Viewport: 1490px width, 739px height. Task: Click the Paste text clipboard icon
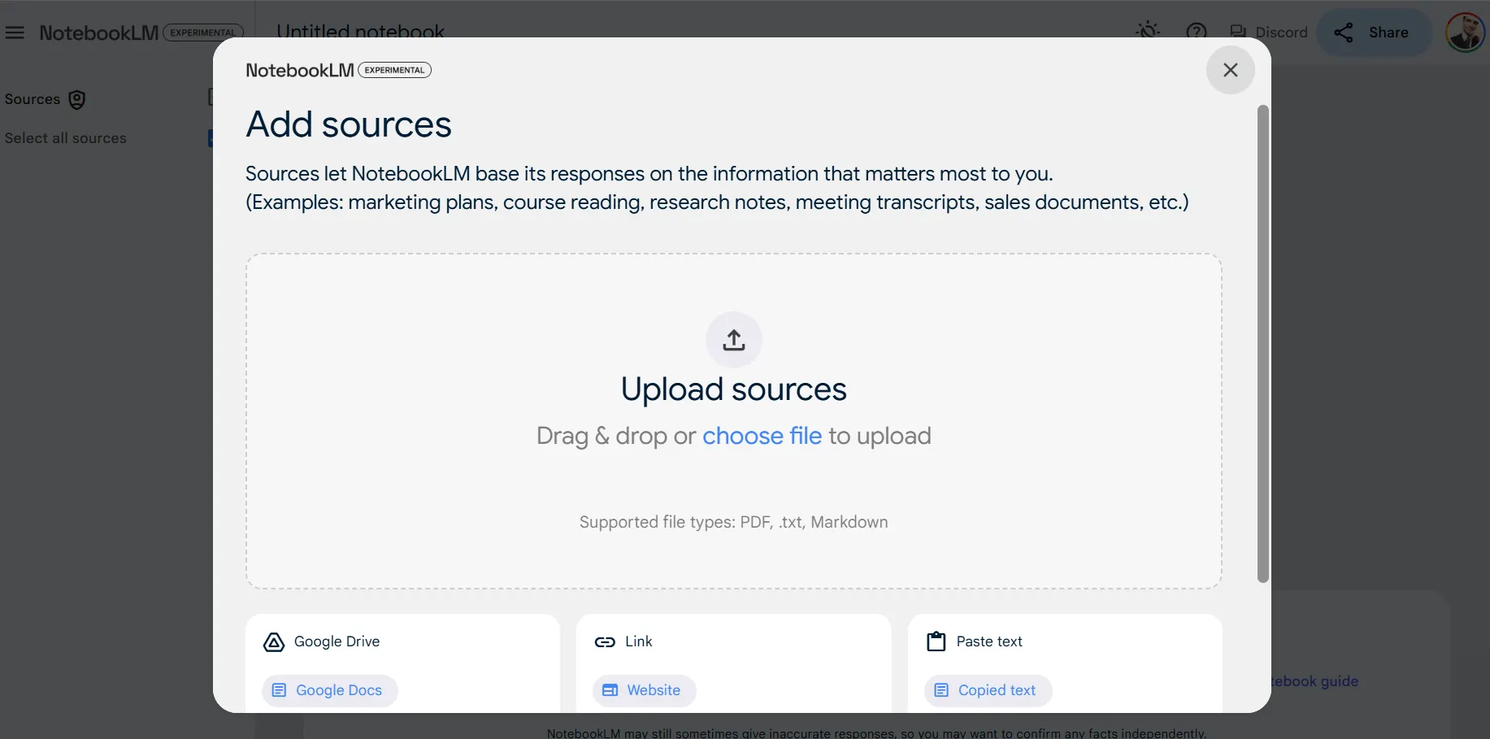point(936,642)
